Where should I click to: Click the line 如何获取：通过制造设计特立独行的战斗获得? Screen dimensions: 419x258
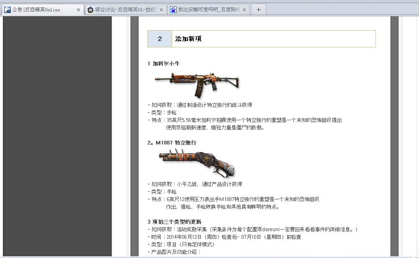click(x=200, y=105)
